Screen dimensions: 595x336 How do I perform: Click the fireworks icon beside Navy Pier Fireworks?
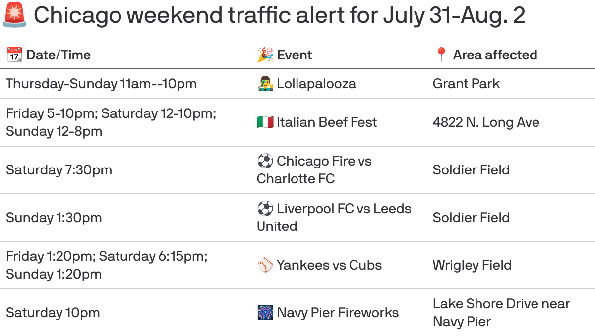click(265, 312)
